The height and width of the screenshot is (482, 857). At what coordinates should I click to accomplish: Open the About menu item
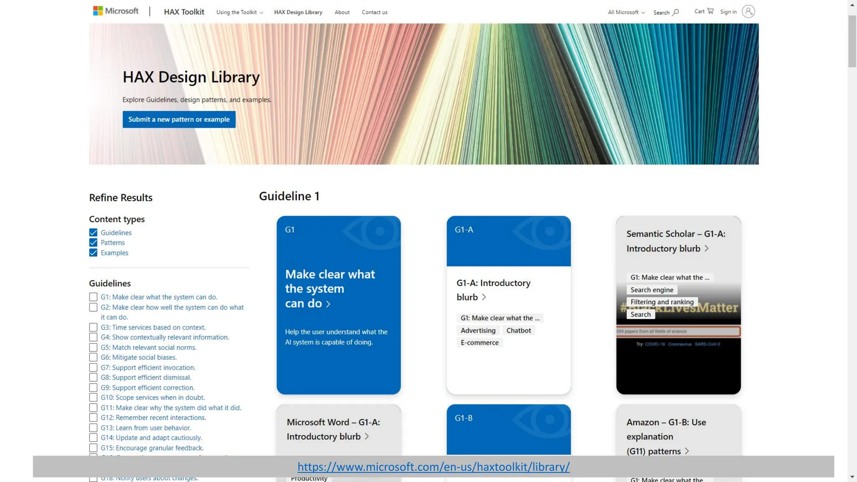(342, 12)
